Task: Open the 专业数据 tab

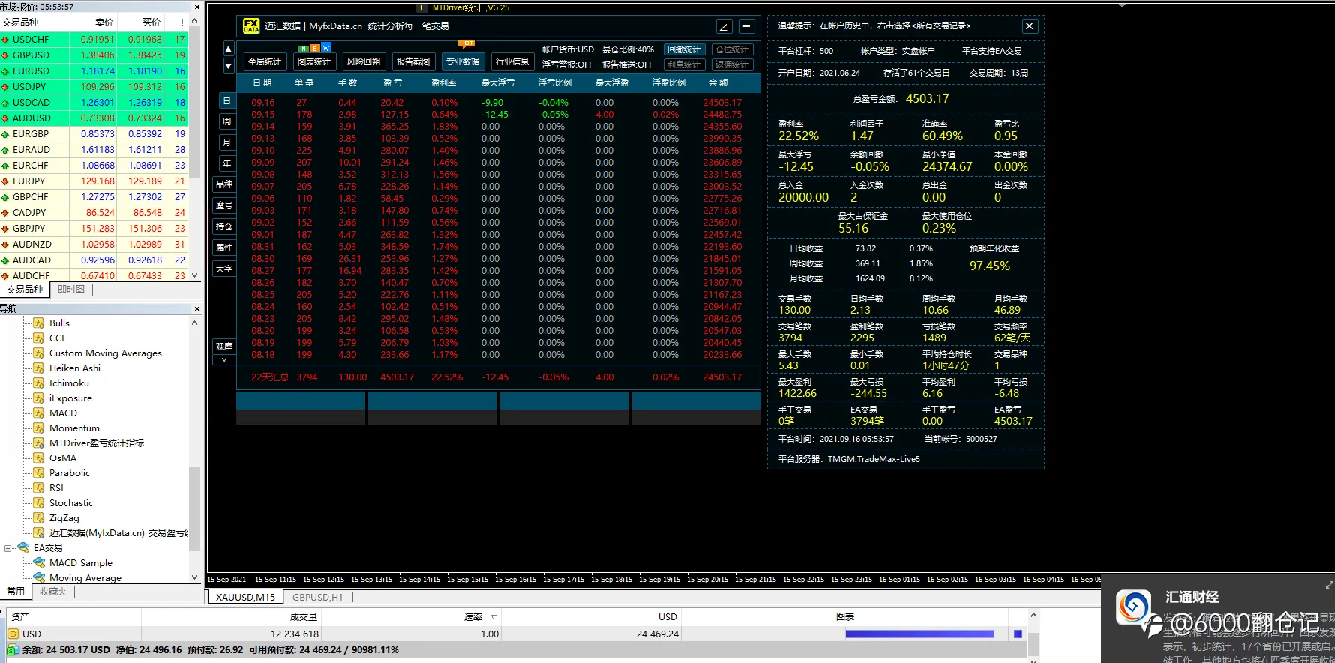Action: [463, 61]
